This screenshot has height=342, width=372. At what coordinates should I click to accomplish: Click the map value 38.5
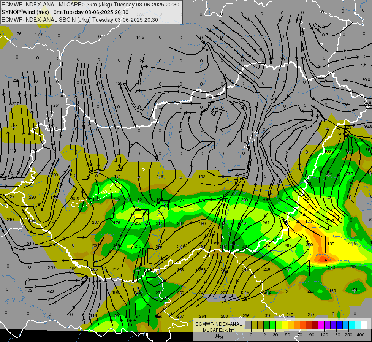coord(75,199)
